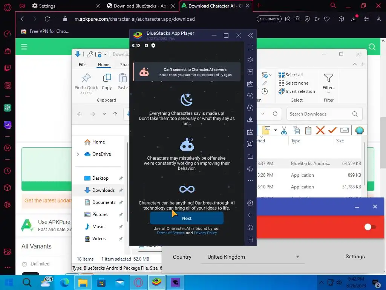Click the BlueStacks volume speaker icon
386x290 pixels.
click(x=250, y=59)
